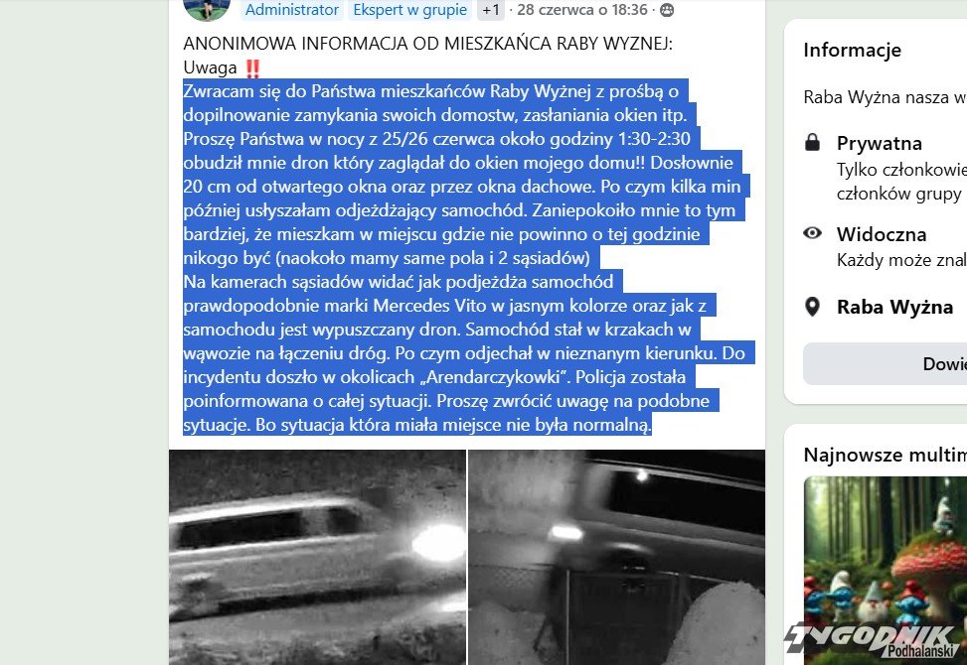Open the Administrator badge link
This screenshot has width=967, height=665.
(292, 10)
